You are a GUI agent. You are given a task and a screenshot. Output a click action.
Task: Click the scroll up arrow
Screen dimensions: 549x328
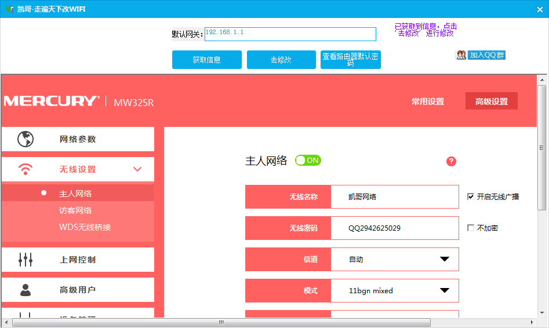pos(541,80)
